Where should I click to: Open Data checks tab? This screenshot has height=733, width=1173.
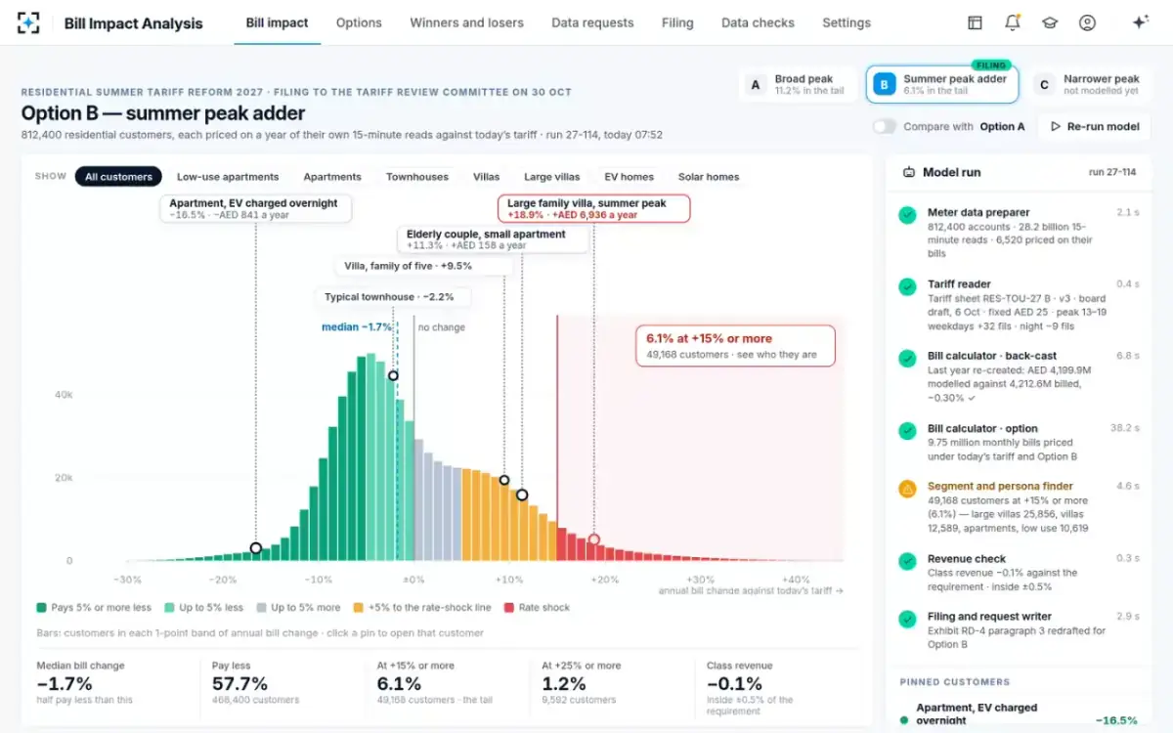(758, 22)
